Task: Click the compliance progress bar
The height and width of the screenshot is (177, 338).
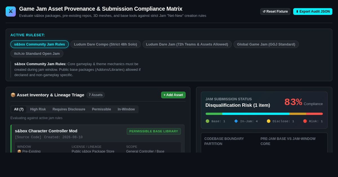Action: [x=264, y=114]
